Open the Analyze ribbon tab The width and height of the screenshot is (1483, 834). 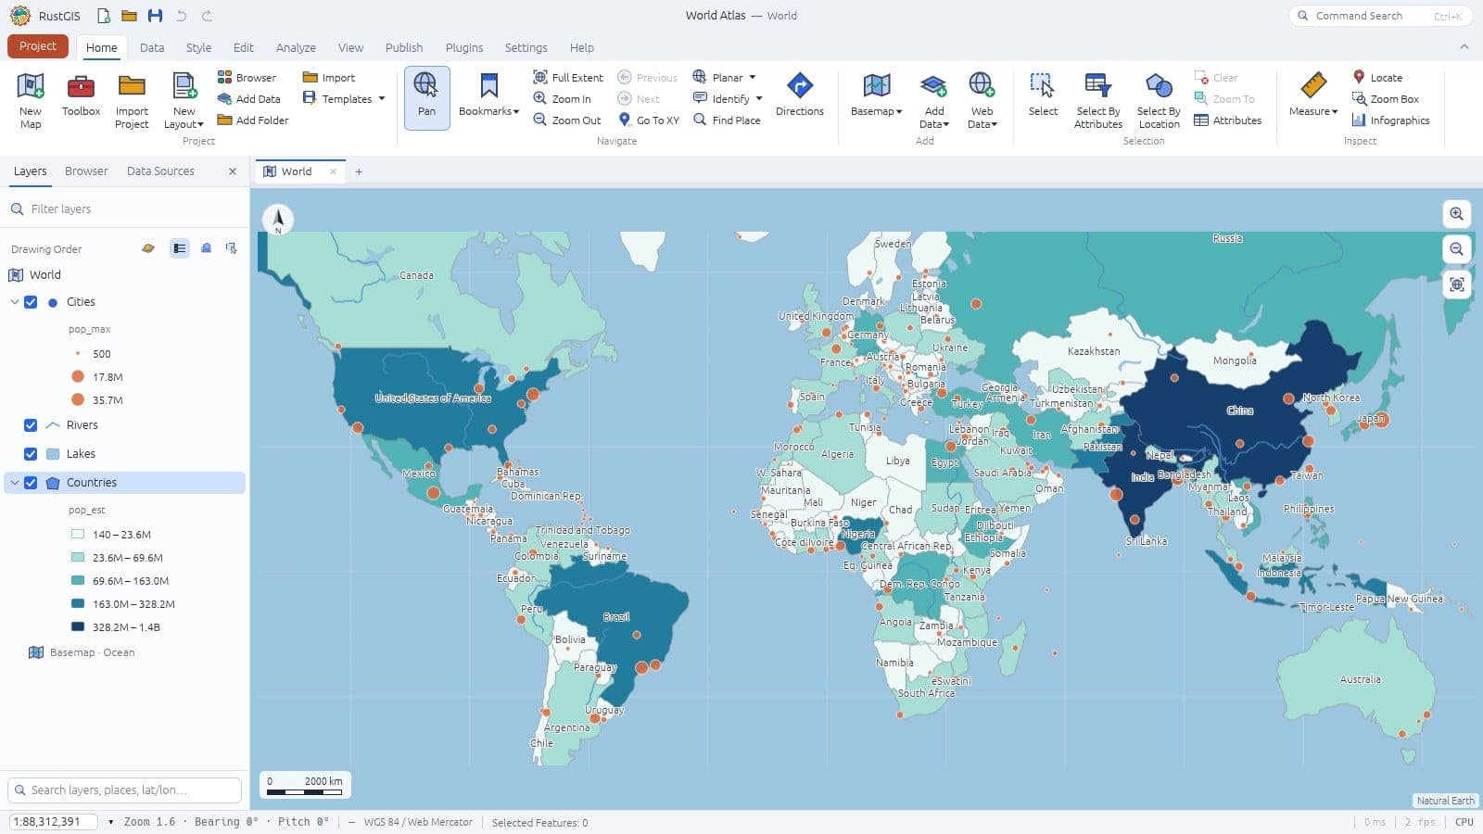(x=296, y=48)
